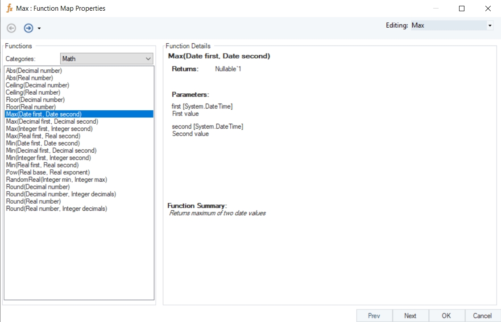Select Ceiling(Real number) in list

click(x=33, y=92)
